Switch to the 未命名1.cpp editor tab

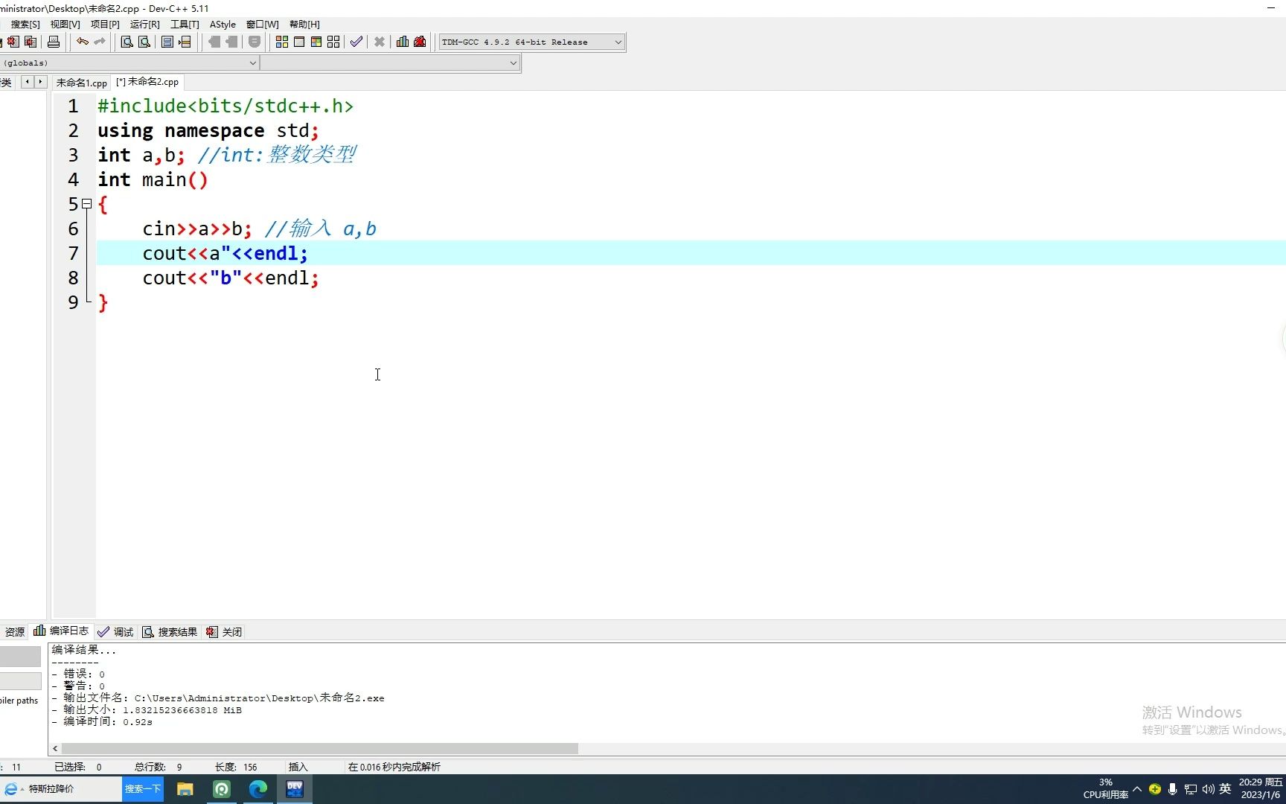coord(81,83)
